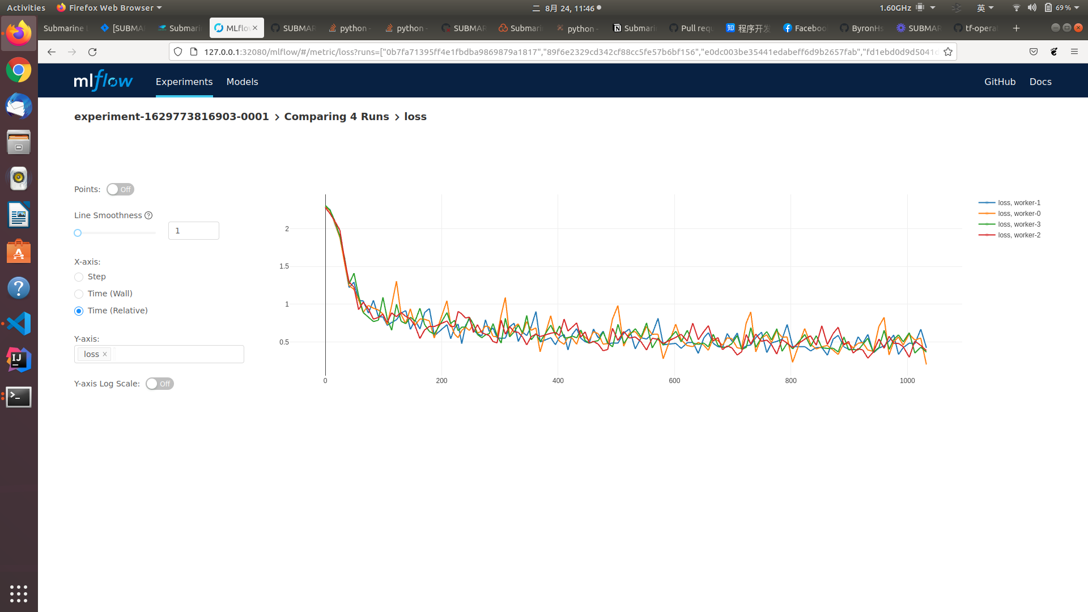Reload the page with the refresh icon
The width and height of the screenshot is (1088, 612).
point(92,52)
